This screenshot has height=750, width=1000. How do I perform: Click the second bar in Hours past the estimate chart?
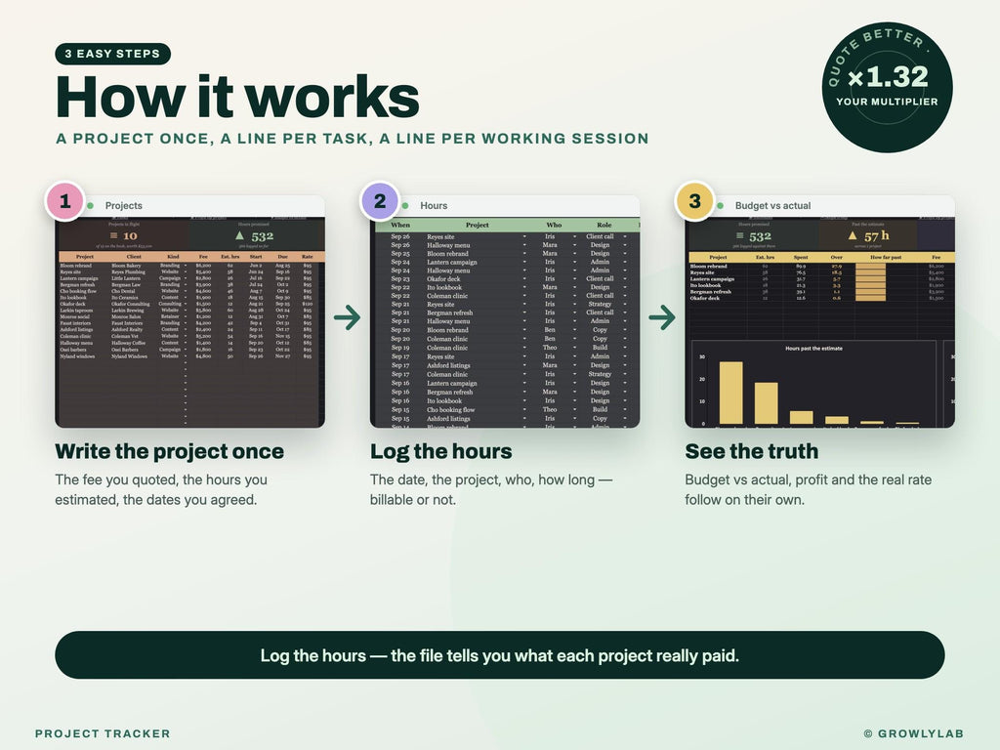(766, 403)
